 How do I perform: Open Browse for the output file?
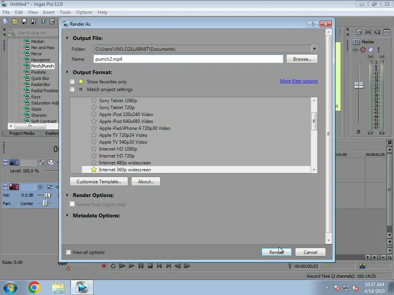point(302,59)
